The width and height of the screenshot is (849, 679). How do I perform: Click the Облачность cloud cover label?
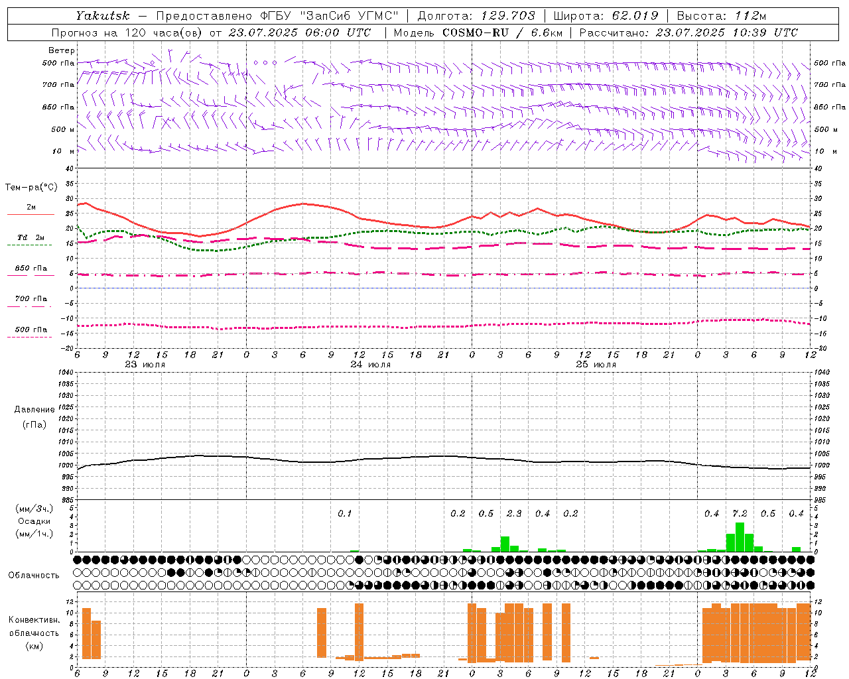(34, 576)
